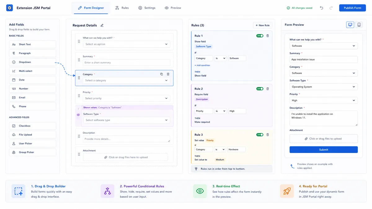Click the undo arrow icon
Image resolution: width=372 pixels, height=209 pixels.
click(x=321, y=8)
